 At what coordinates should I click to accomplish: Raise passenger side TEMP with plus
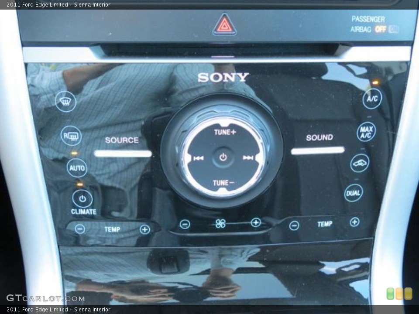[x=354, y=222]
